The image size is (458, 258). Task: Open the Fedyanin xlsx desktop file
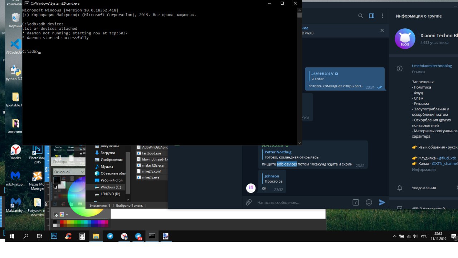37,207
